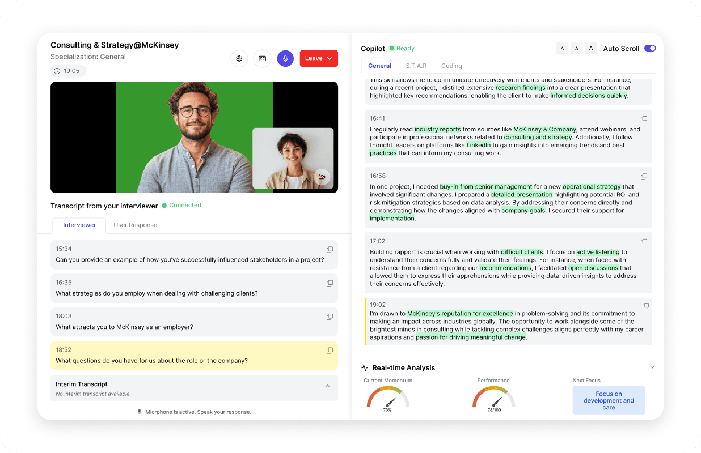Click the clock icon beside 19:05
Viewport: 701px width, 453px height.
(x=57, y=71)
